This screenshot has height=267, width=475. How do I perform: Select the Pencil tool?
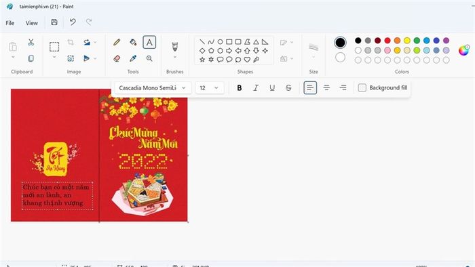pos(117,42)
